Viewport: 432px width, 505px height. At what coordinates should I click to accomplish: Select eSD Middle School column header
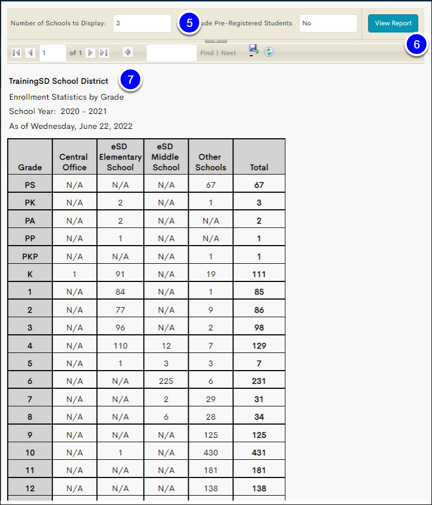point(166,157)
